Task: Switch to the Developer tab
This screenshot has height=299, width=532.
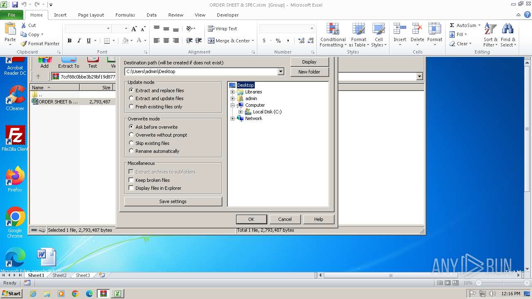Action: (x=228, y=15)
